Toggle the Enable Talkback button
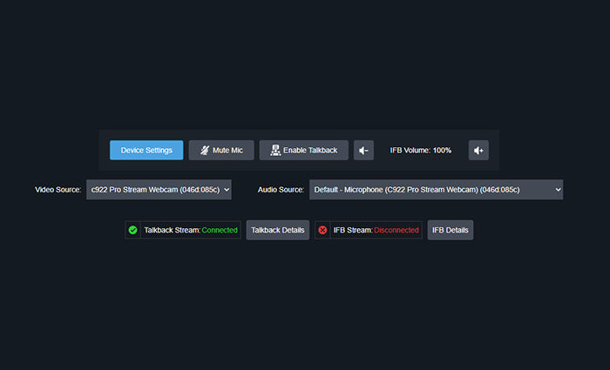This screenshot has height=370, width=610. [x=304, y=151]
